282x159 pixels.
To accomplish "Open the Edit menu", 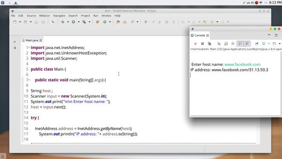I will (21, 16).
